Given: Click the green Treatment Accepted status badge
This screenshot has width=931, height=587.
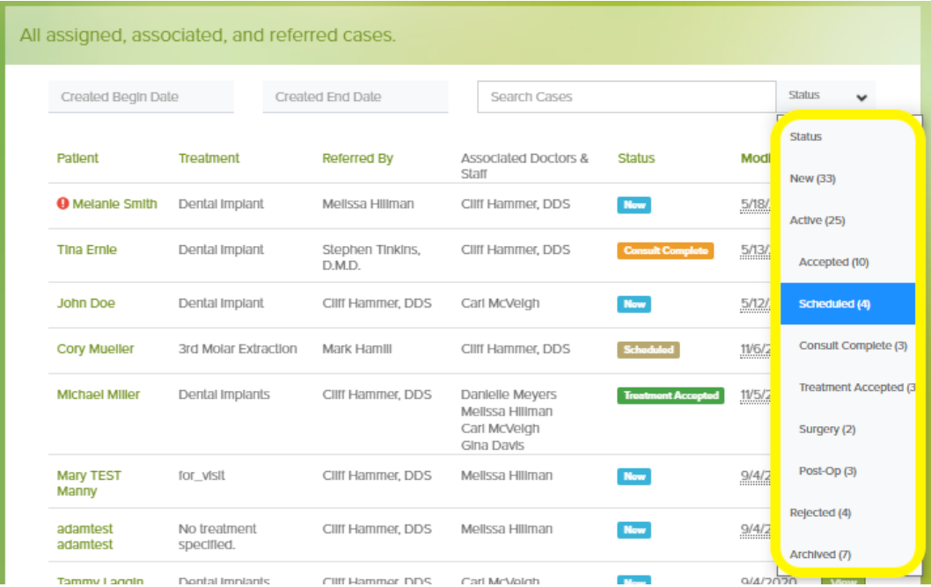Looking at the screenshot, I should coord(671,395).
